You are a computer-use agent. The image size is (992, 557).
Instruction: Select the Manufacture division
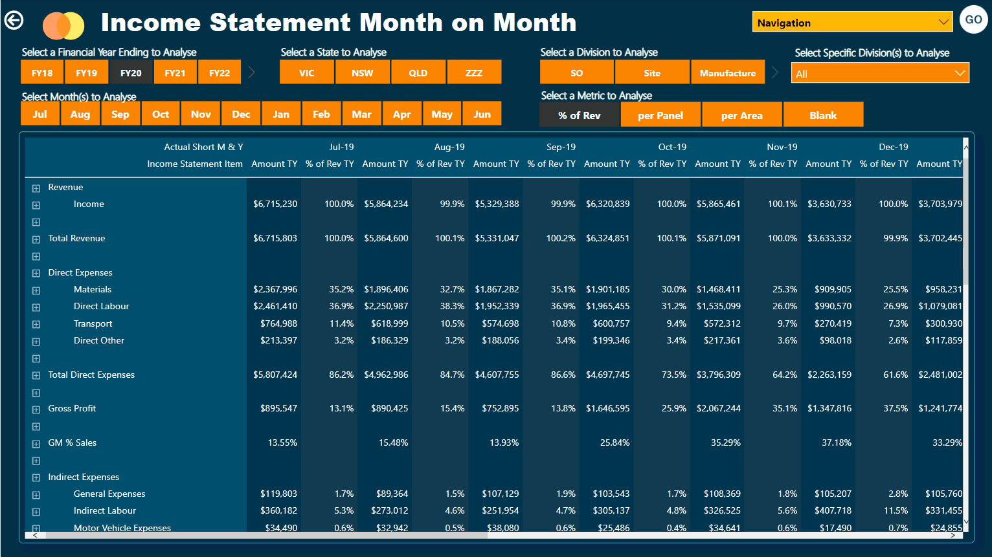[728, 72]
